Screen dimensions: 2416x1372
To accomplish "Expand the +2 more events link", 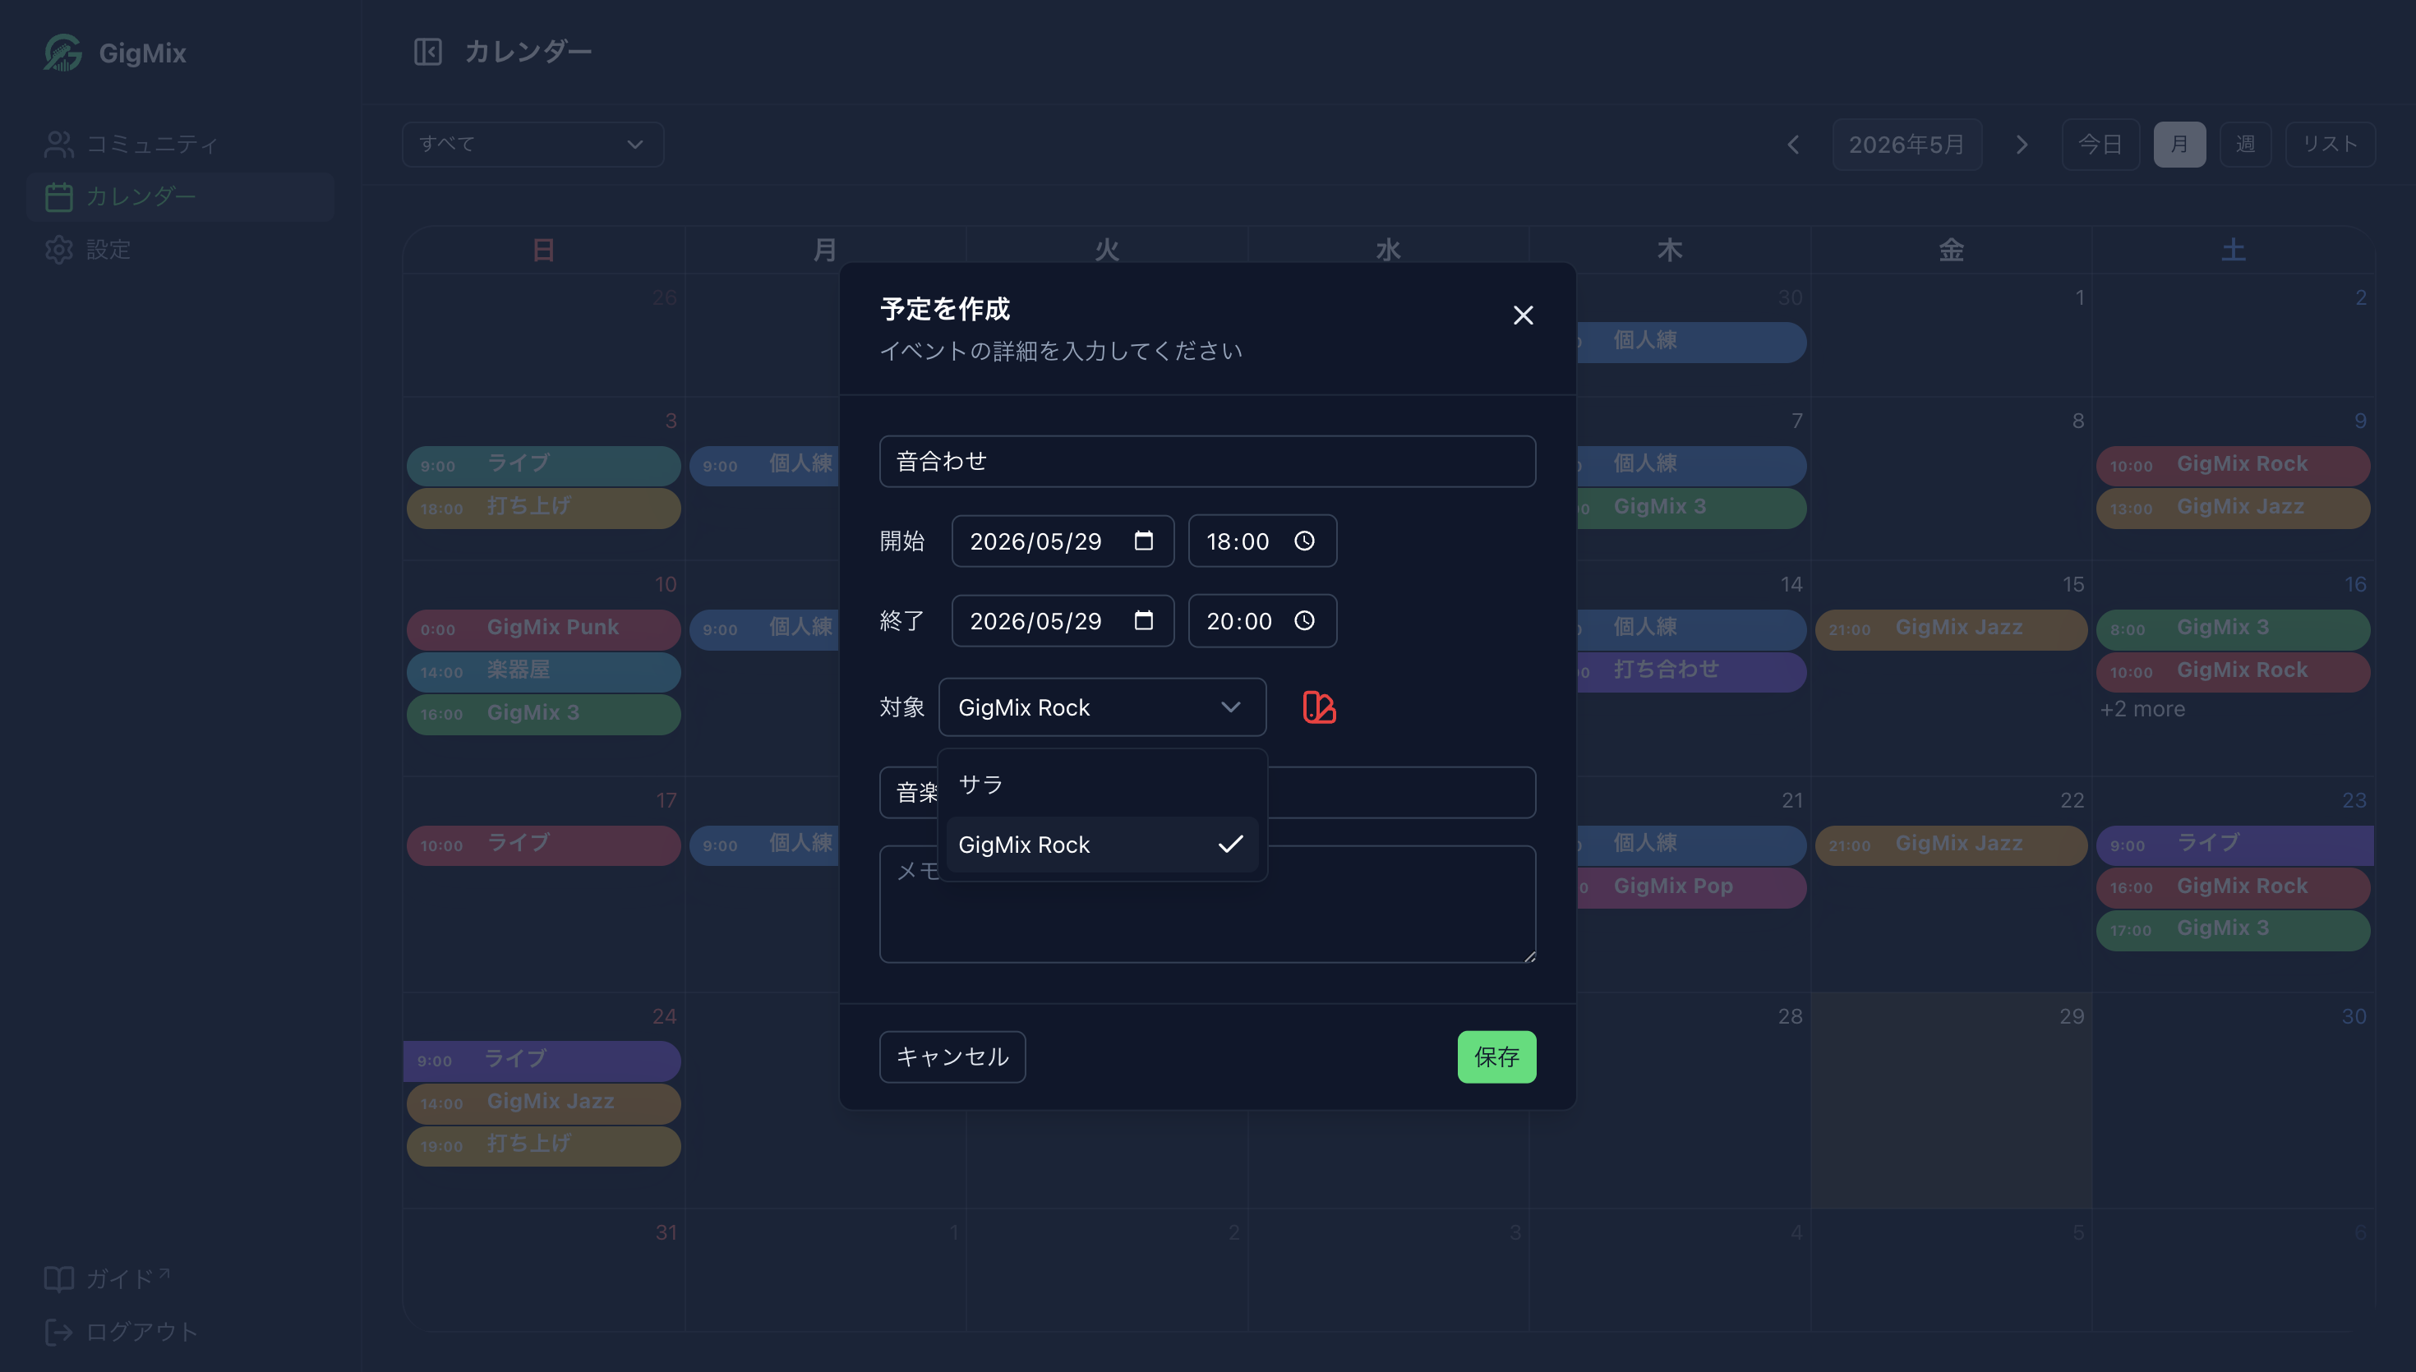I will click(2142, 709).
